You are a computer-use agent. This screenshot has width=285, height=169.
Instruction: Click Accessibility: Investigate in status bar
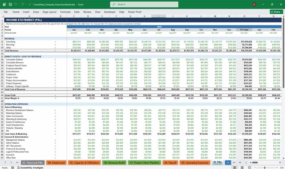click(x=30, y=168)
